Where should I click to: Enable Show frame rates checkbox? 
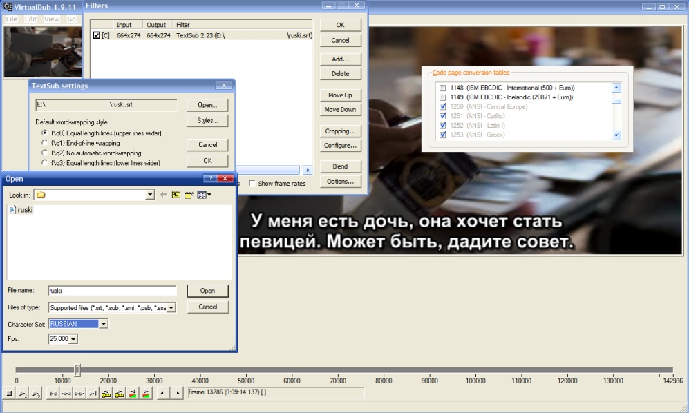click(252, 183)
